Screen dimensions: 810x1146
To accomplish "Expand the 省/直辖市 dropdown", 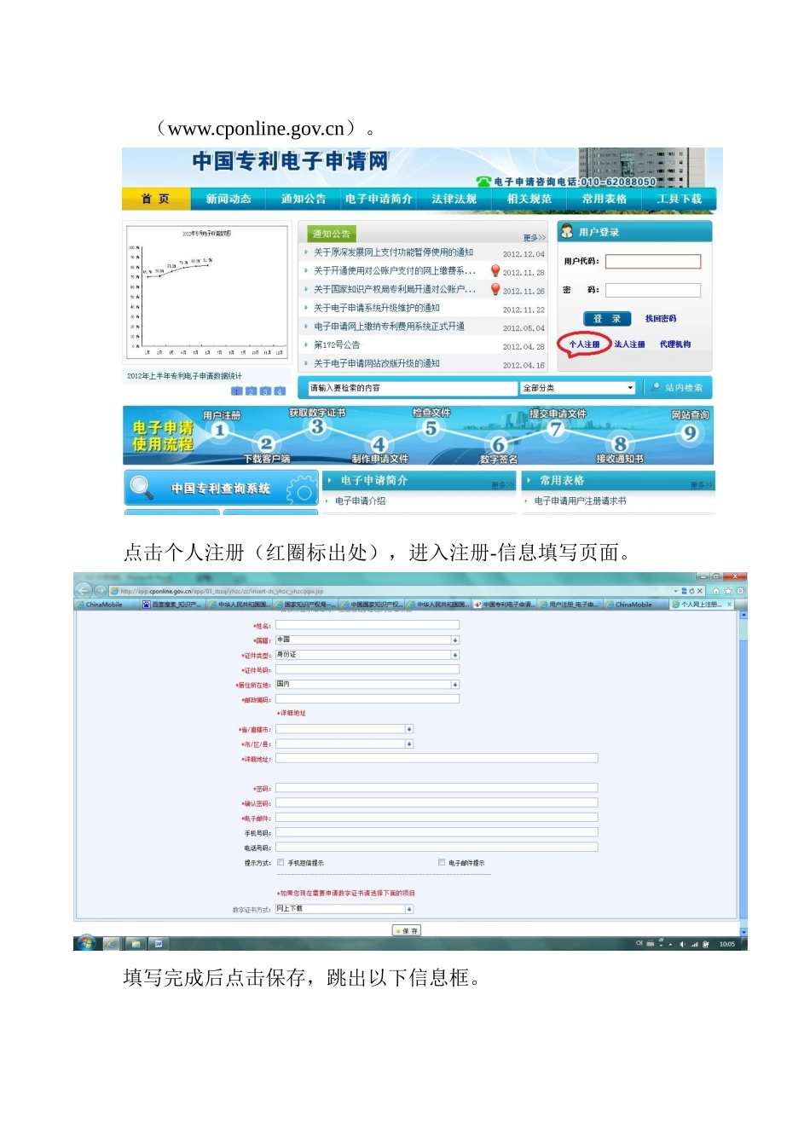I will pos(344,729).
